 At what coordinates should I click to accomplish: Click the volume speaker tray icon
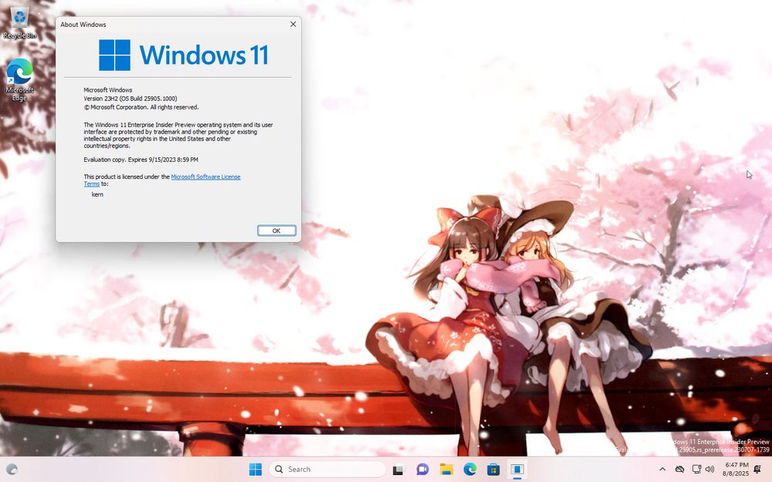tap(709, 469)
